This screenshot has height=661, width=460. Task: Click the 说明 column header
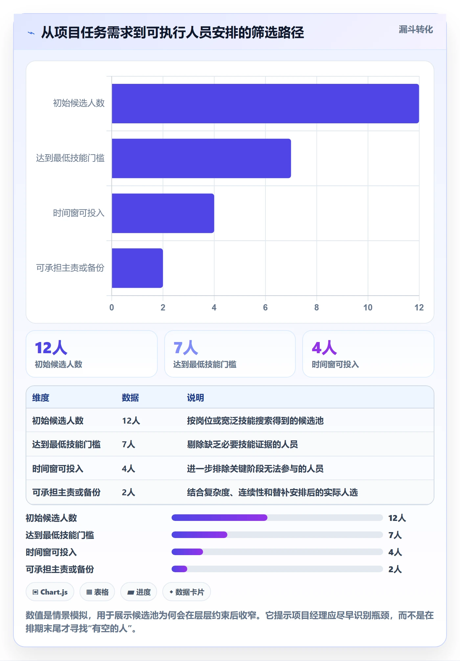[195, 398]
